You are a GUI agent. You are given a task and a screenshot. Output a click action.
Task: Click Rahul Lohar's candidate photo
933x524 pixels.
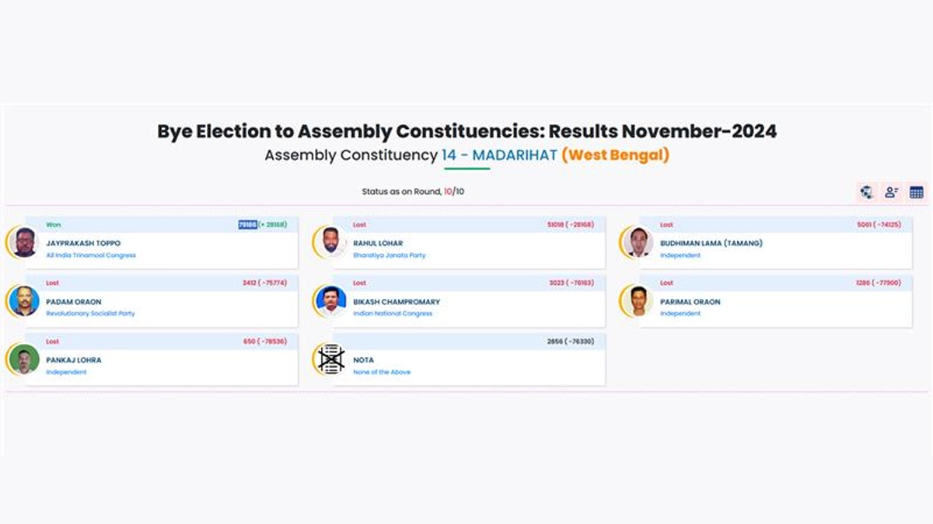tap(331, 242)
